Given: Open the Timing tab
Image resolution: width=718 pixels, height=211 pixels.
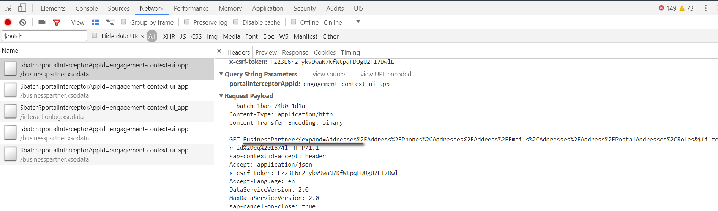Looking at the screenshot, I should [350, 52].
